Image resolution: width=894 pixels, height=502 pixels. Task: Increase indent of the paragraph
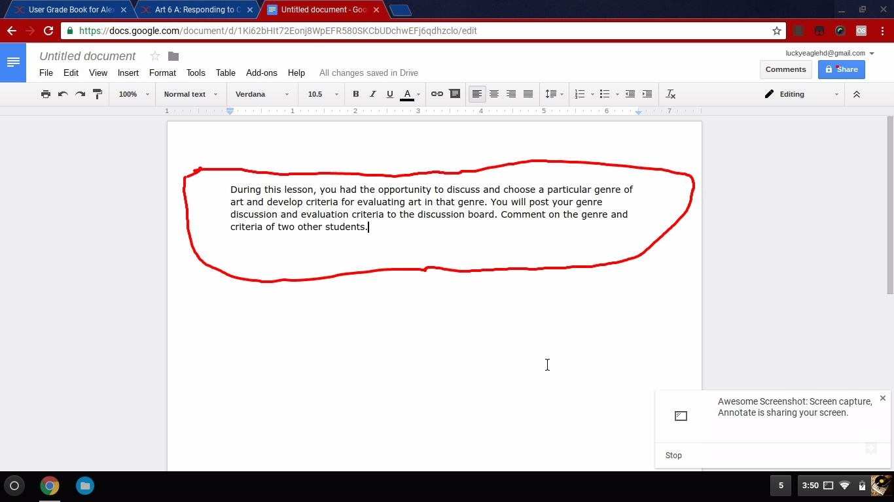[x=647, y=94]
